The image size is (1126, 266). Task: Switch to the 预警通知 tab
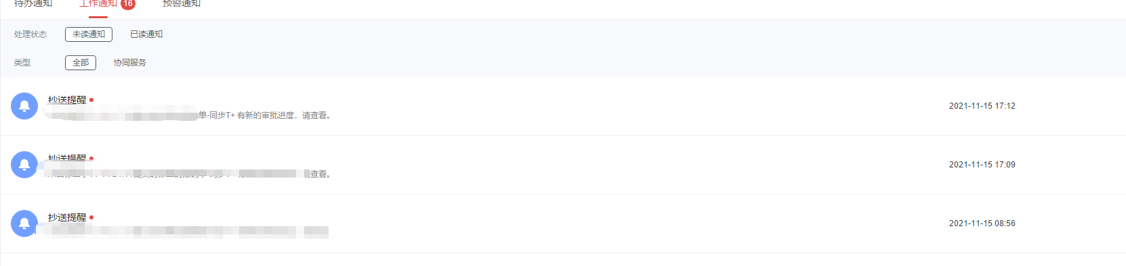click(182, 4)
